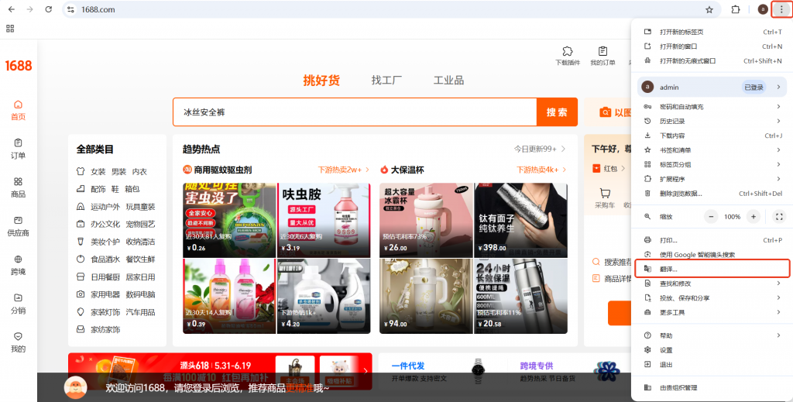This screenshot has width=793, height=402.
Task: Expand 书签和清单 submenu
Action: pyautogui.click(x=712, y=150)
